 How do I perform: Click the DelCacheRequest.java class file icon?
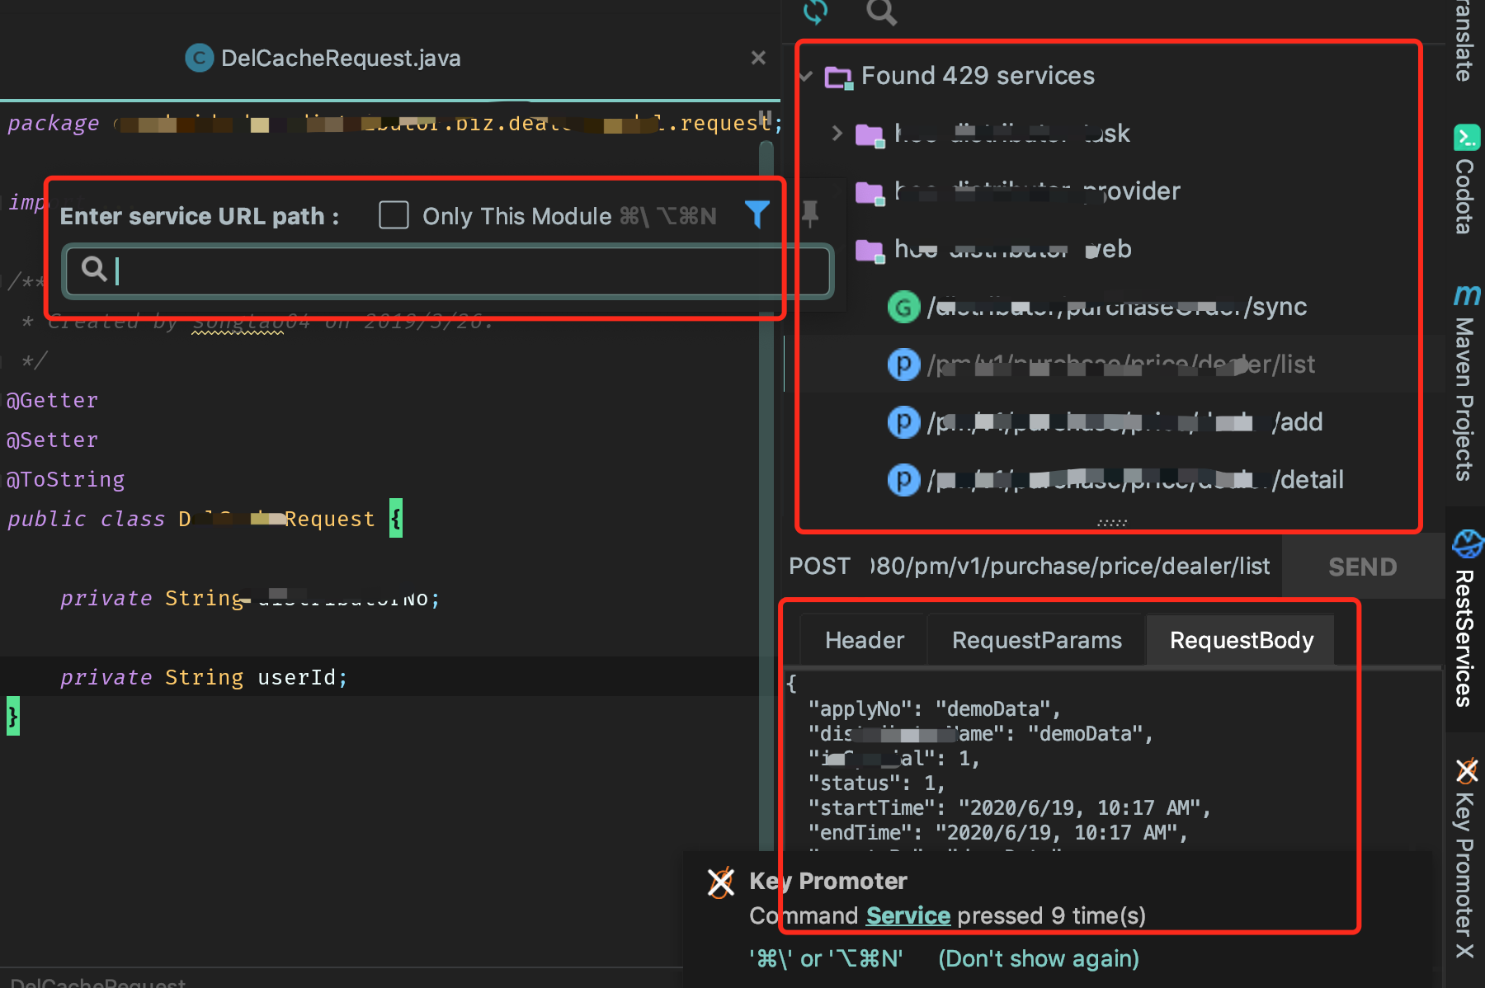199,58
